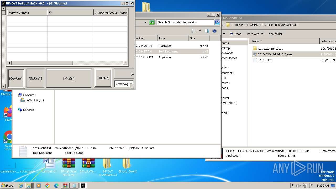Screen dimensions: 336x189
Task: Select the 767 KB Application file row
Action: (172, 46)
